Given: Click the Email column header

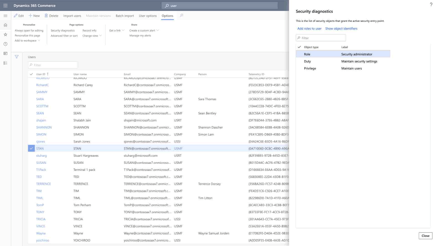Looking at the screenshot, I should coord(127,74).
